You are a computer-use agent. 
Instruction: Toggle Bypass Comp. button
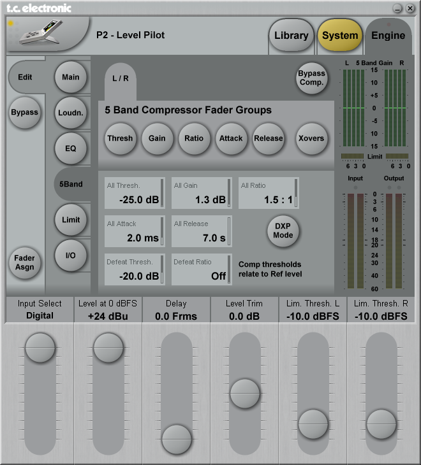click(311, 78)
